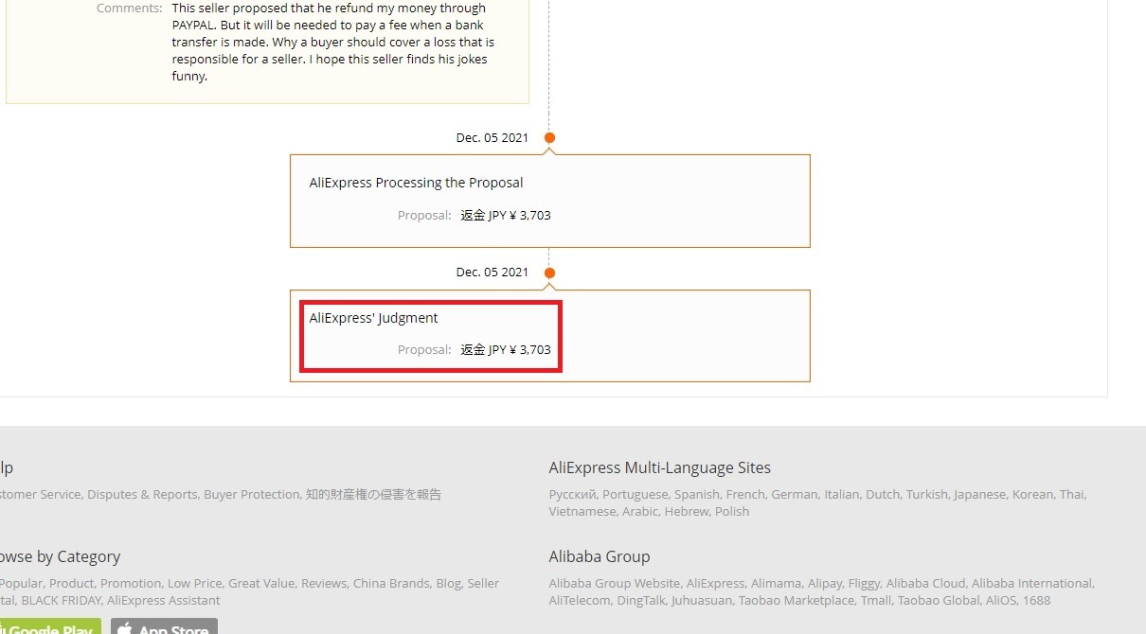Open the Low Price category link
This screenshot has width=1146, height=634.
click(x=194, y=583)
